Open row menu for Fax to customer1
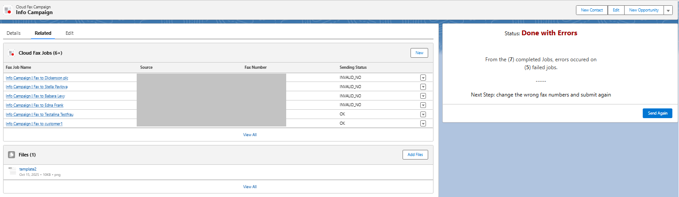This screenshot has width=679, height=197. click(x=423, y=123)
